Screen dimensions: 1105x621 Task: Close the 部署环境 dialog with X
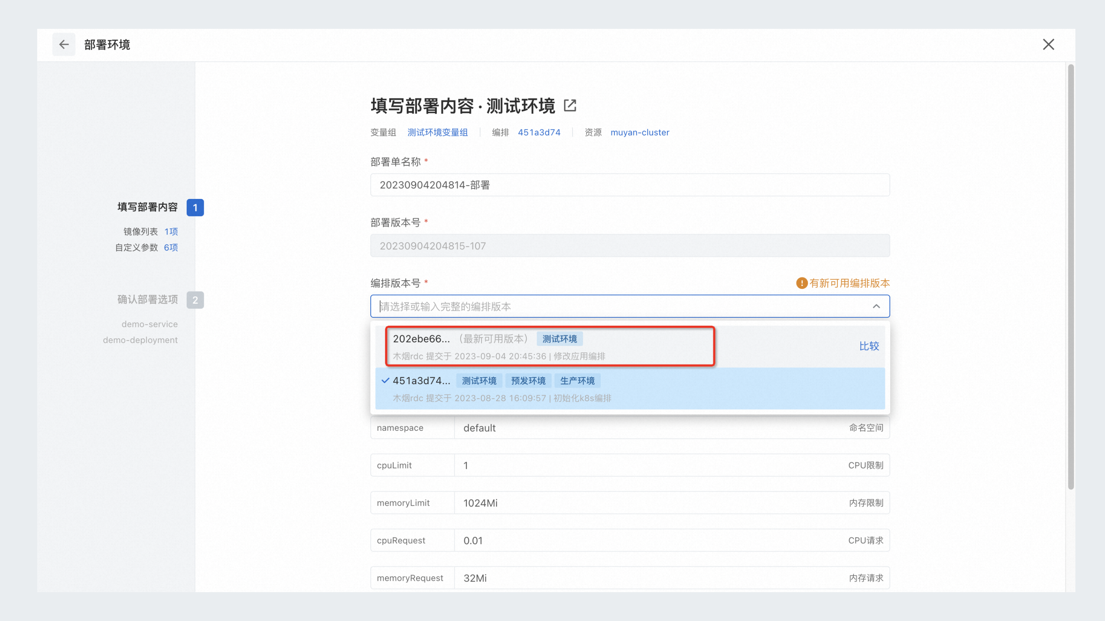coord(1048,44)
